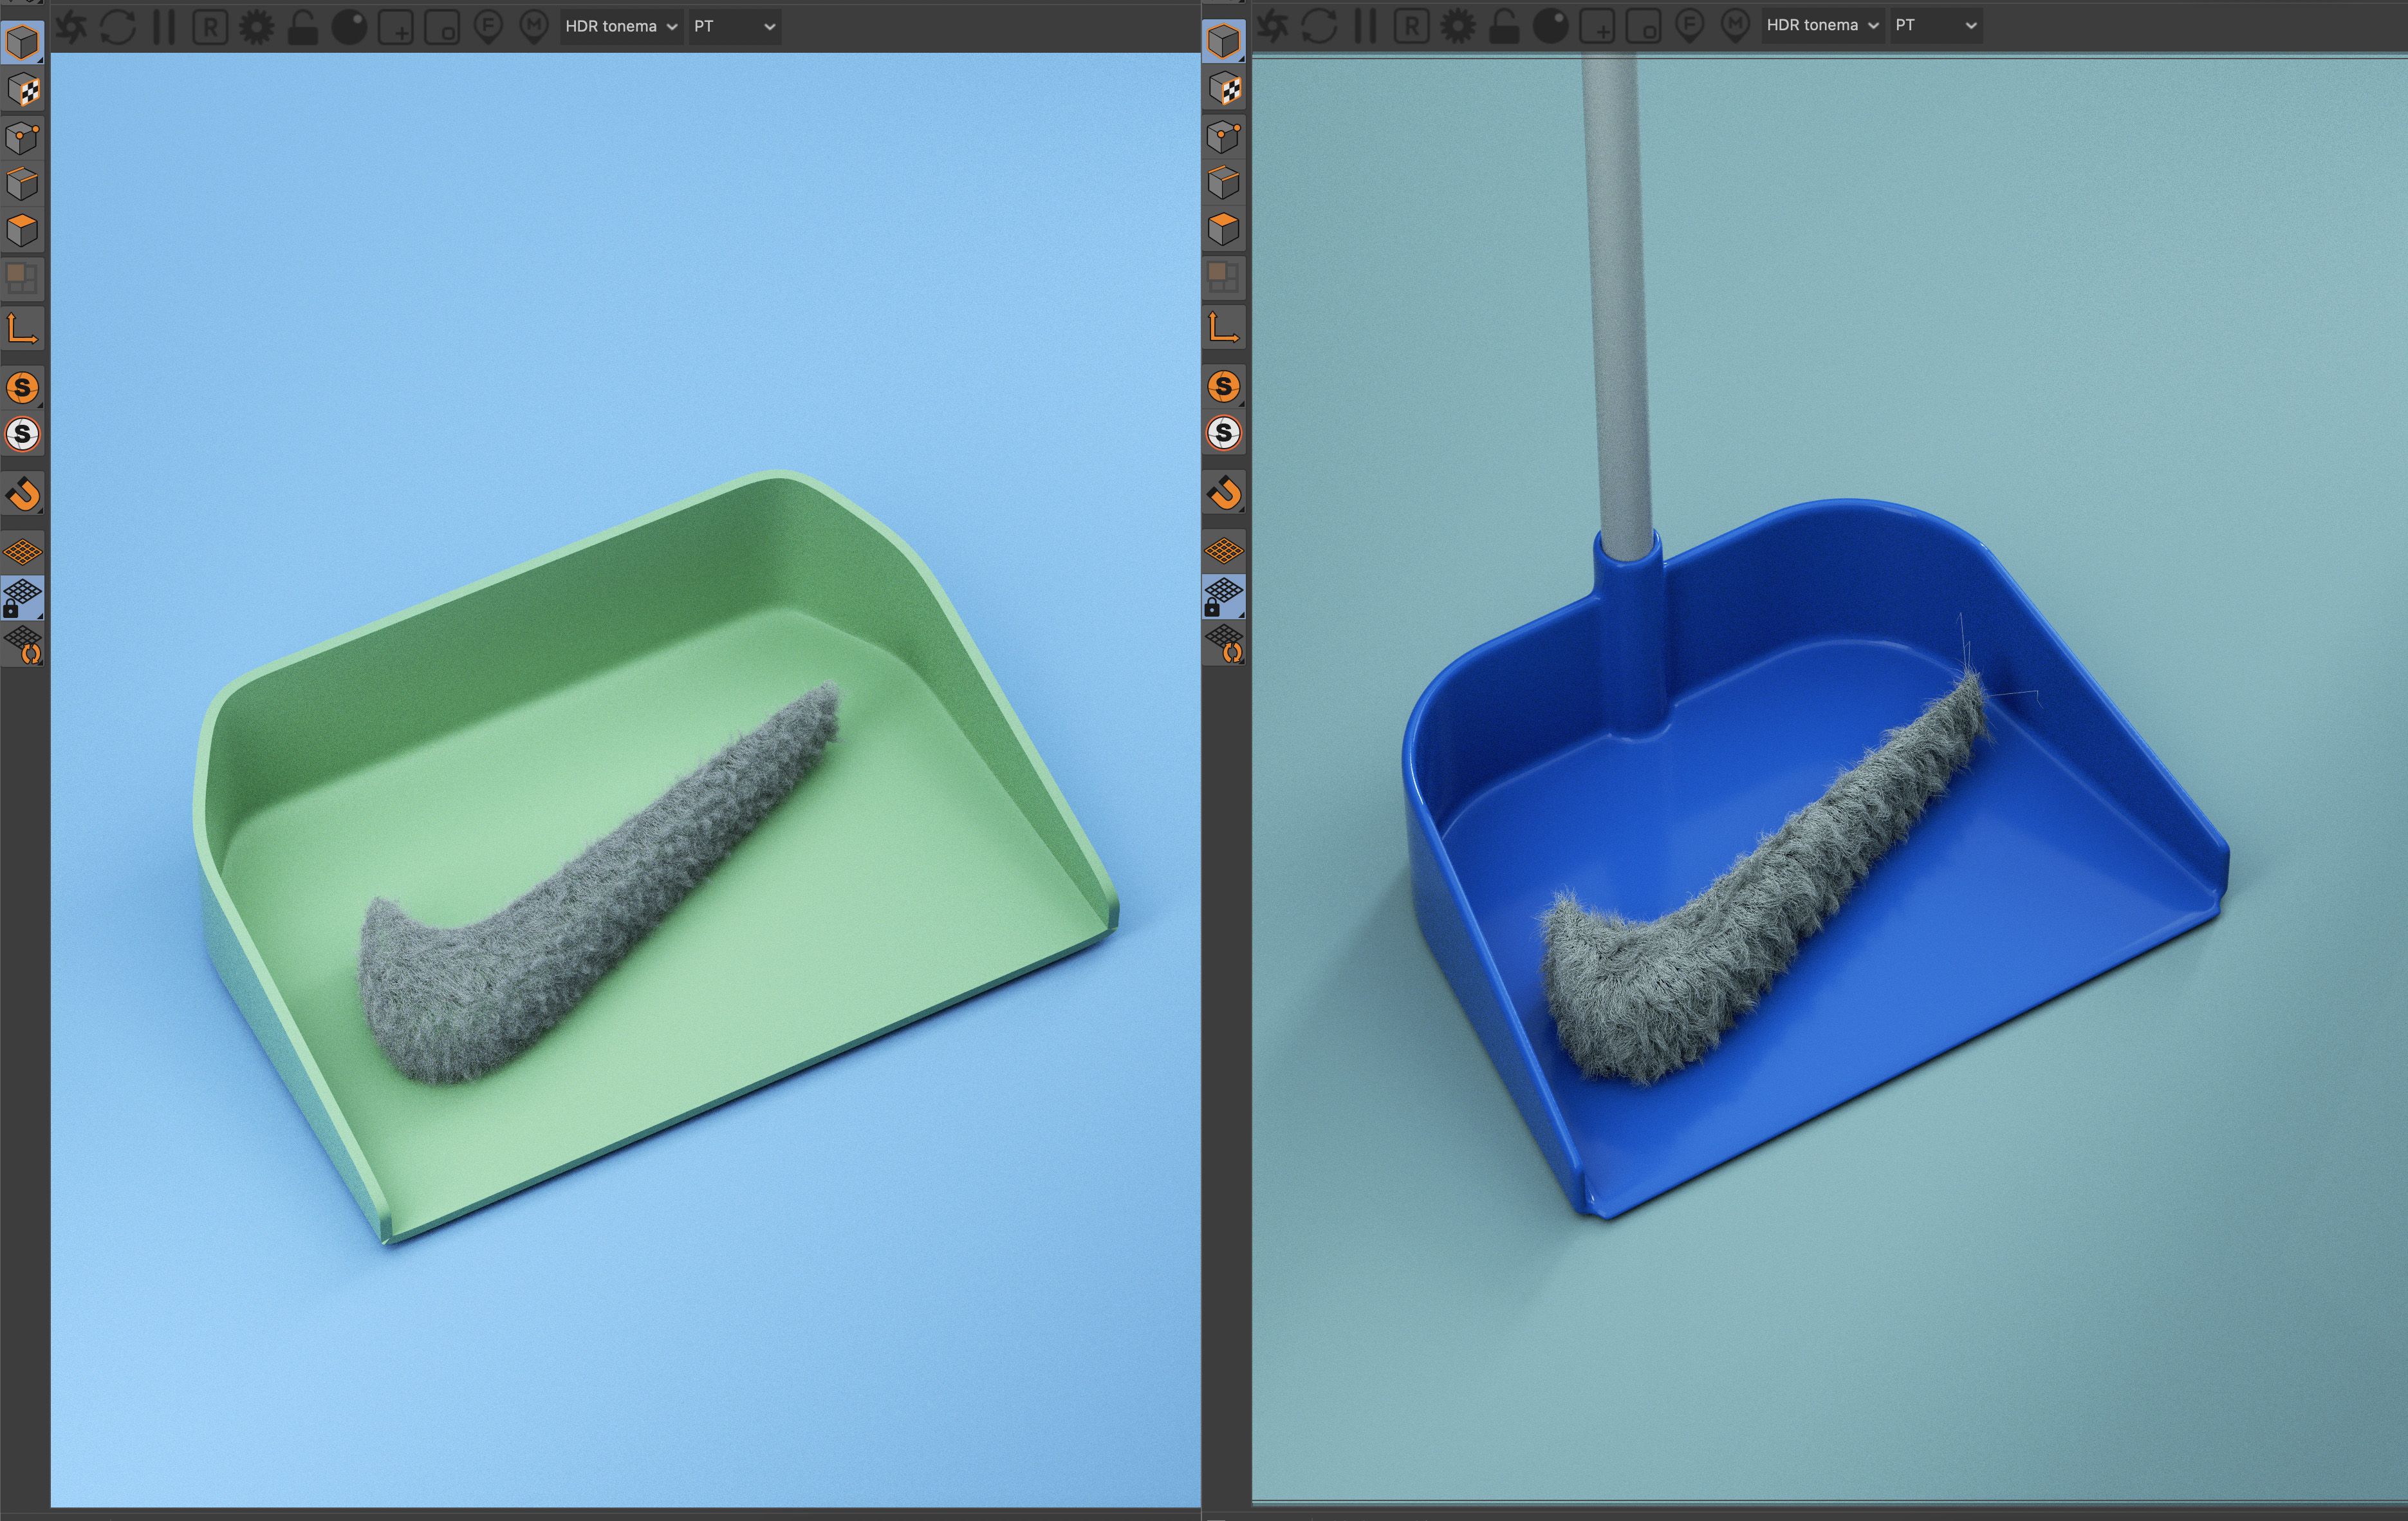Image resolution: width=2408 pixels, height=1521 pixels.
Task: Toggle locked workplane grid in left sidebar
Action: click(x=22, y=596)
